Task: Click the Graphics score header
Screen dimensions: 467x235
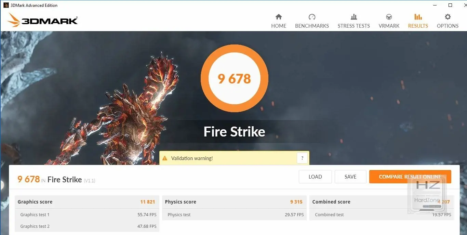Action: (x=35, y=202)
